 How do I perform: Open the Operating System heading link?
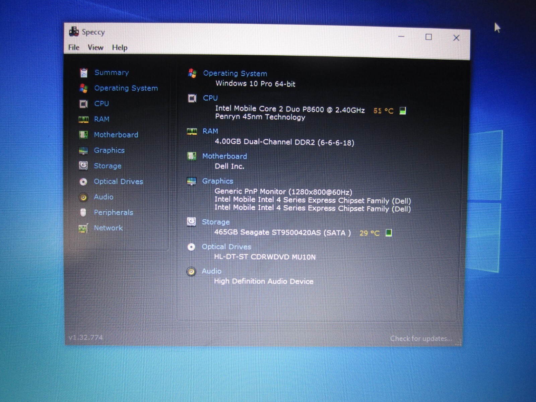[x=235, y=73]
